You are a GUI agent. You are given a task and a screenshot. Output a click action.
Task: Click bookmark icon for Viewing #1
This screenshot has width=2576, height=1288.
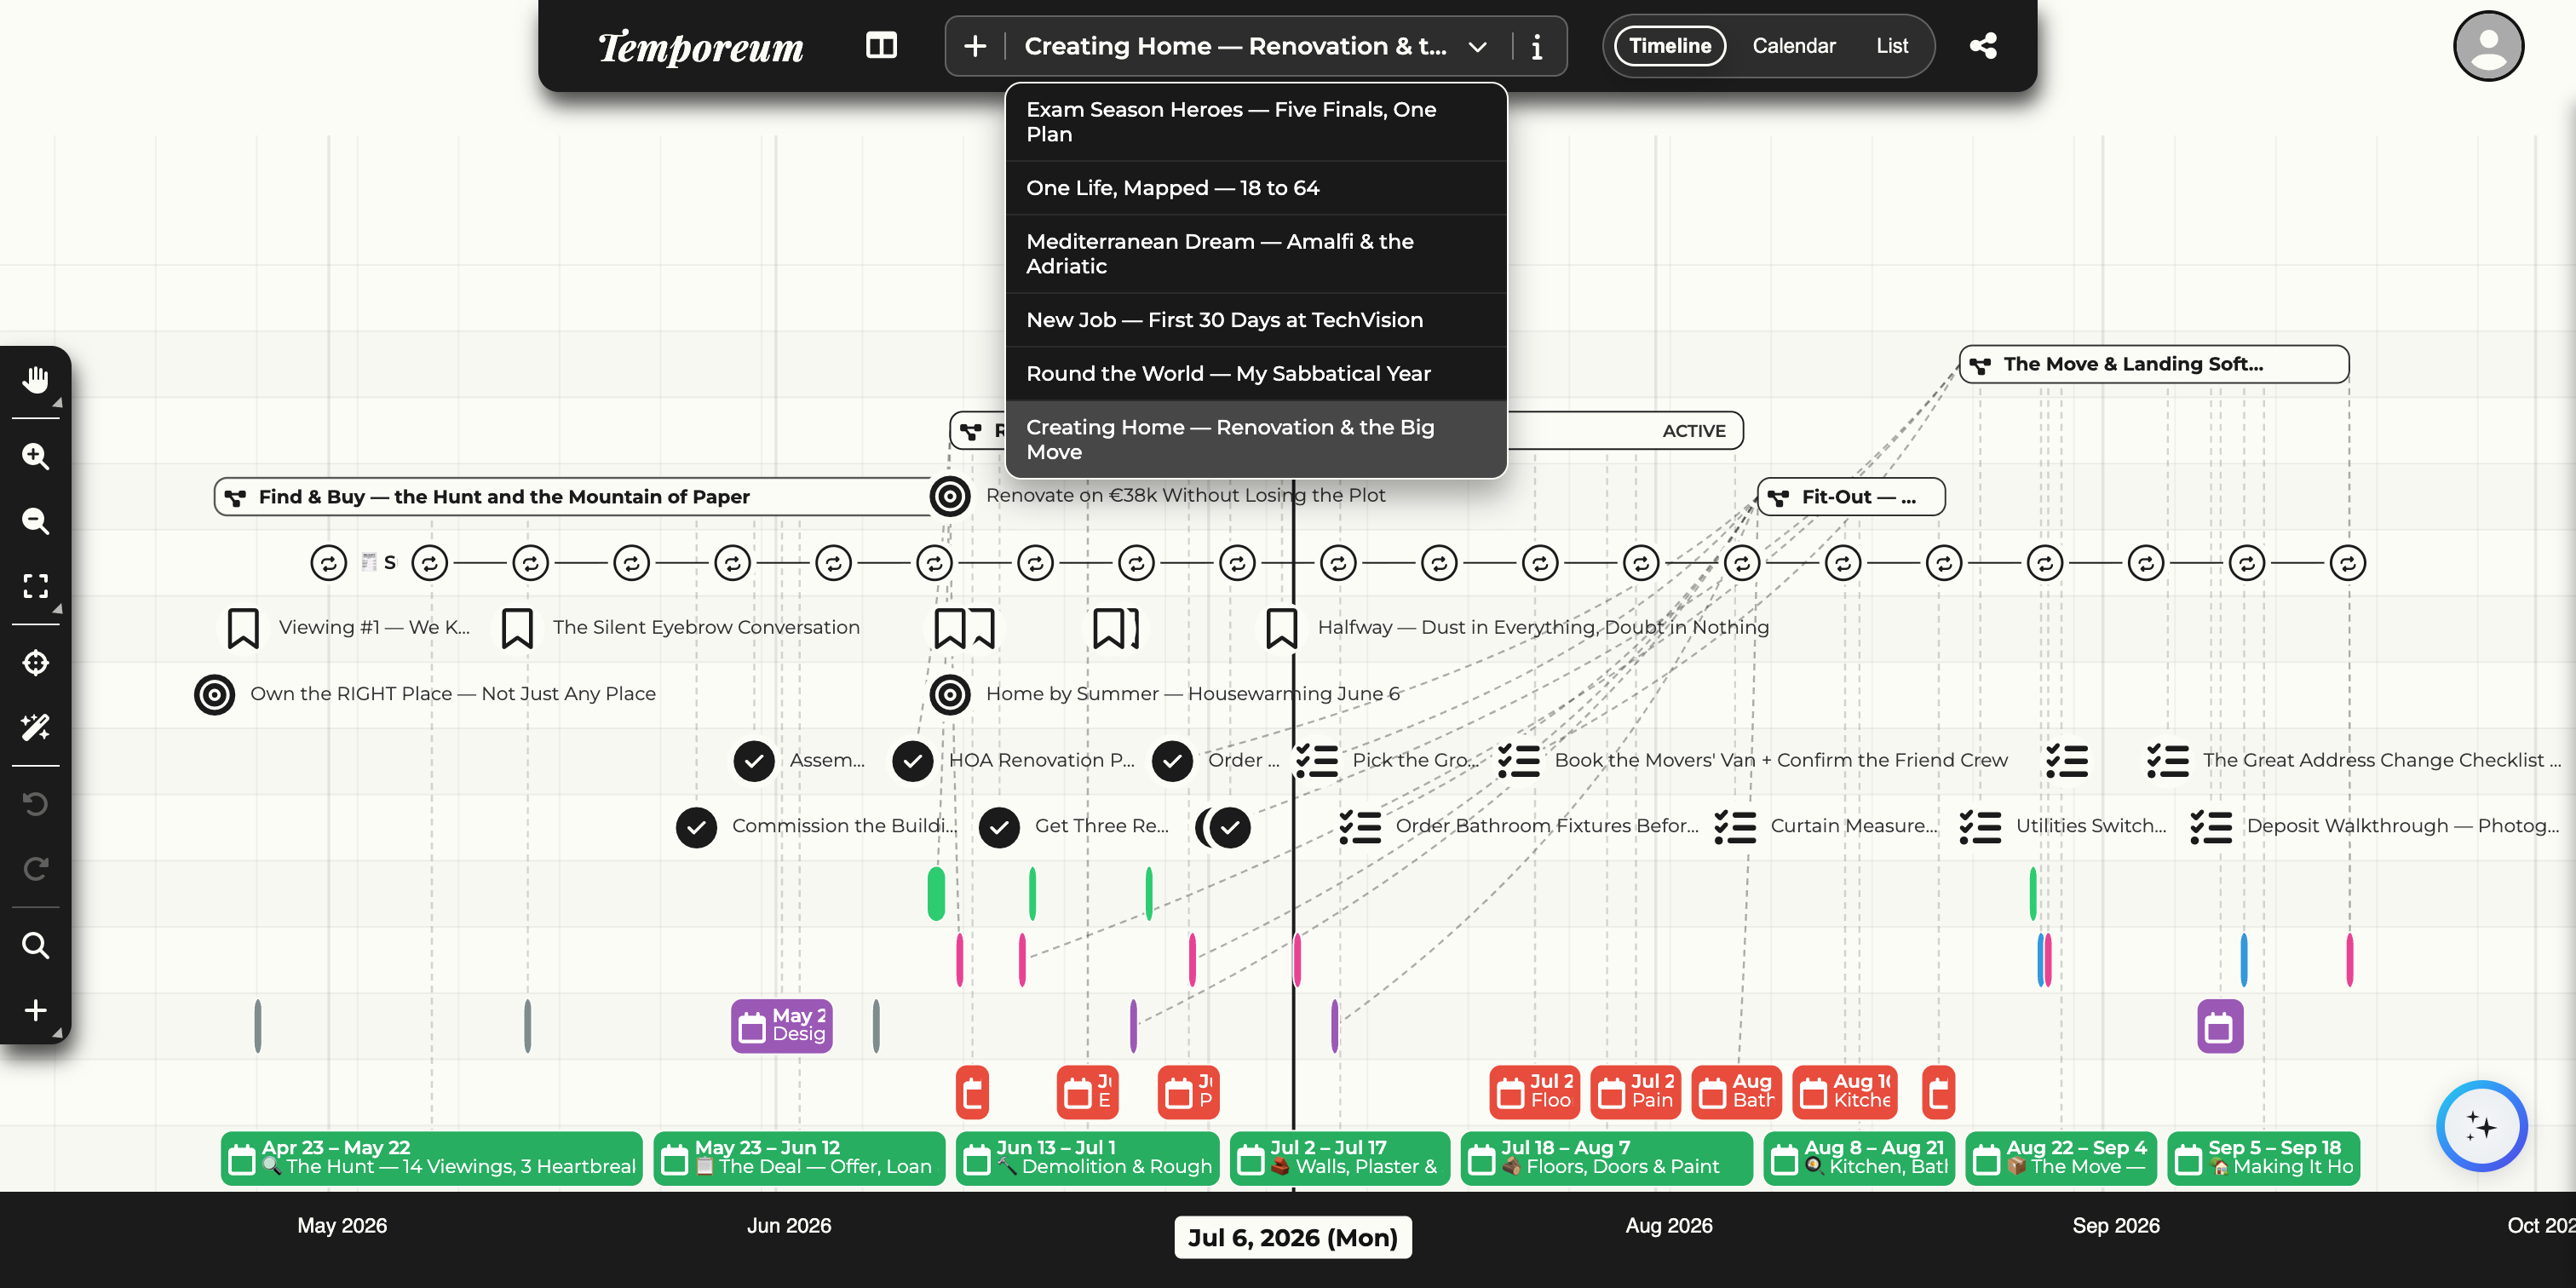pyautogui.click(x=243, y=628)
